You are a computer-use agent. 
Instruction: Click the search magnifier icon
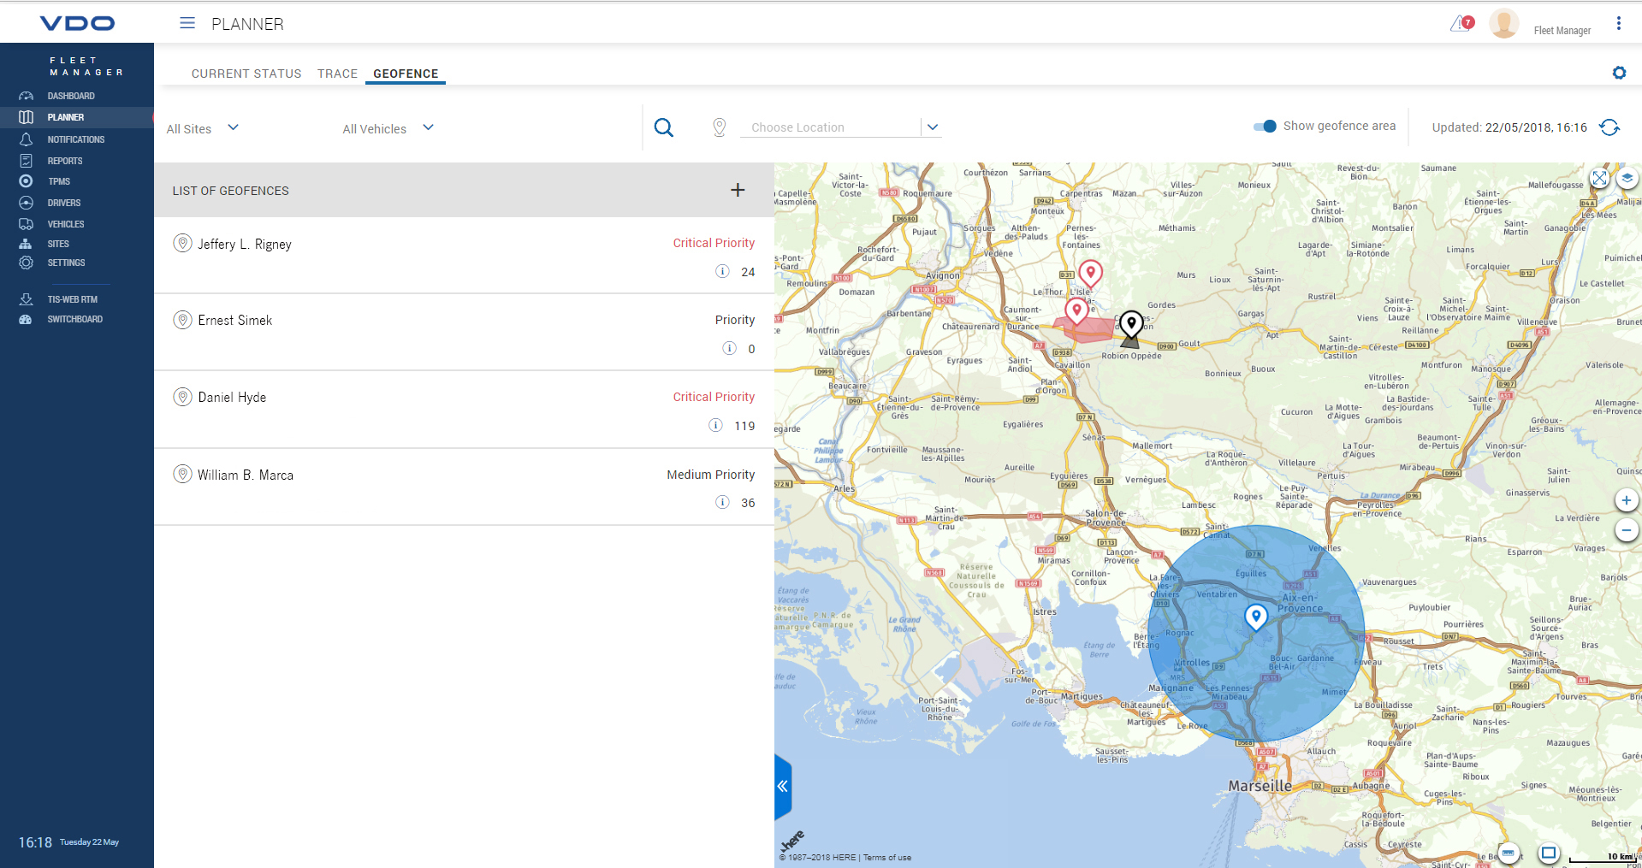[x=663, y=127]
